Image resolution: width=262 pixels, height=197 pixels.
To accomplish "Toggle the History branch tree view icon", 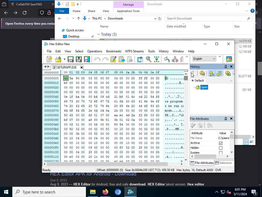I will tap(219, 73).
